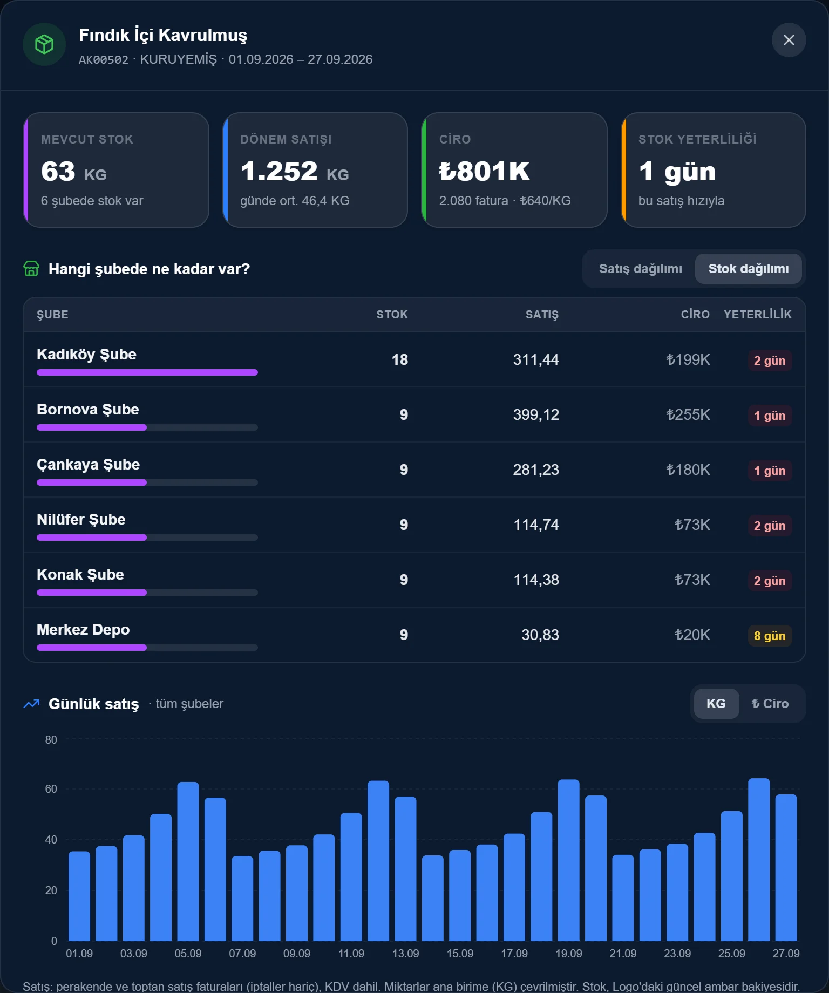This screenshot has height=993, width=829.
Task: Click the chart bar for 25.09
Action: [732, 876]
